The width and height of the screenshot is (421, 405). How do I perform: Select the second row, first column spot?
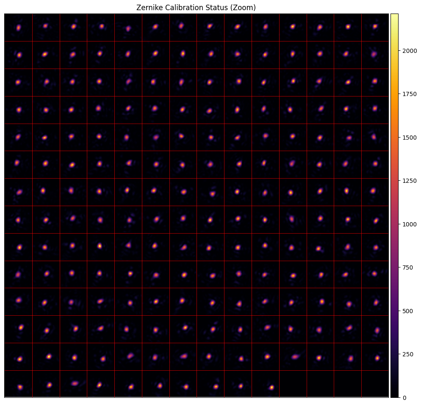pos(19,55)
